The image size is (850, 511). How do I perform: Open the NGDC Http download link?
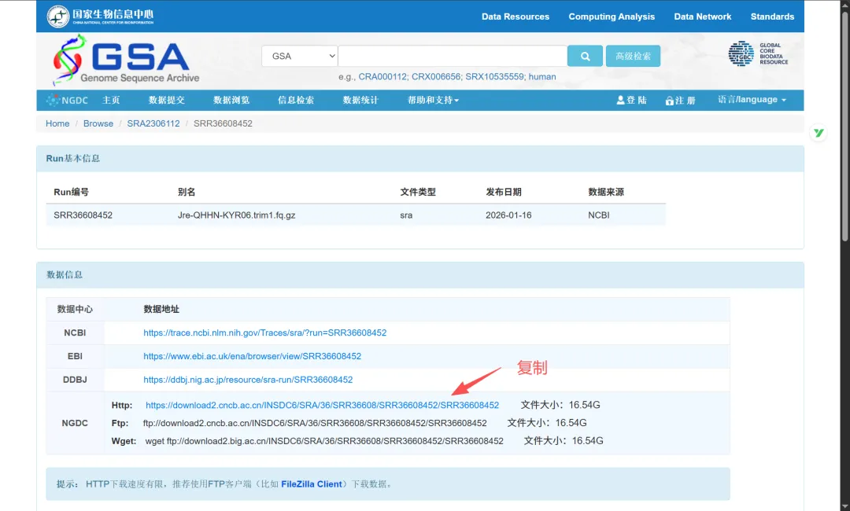point(322,405)
